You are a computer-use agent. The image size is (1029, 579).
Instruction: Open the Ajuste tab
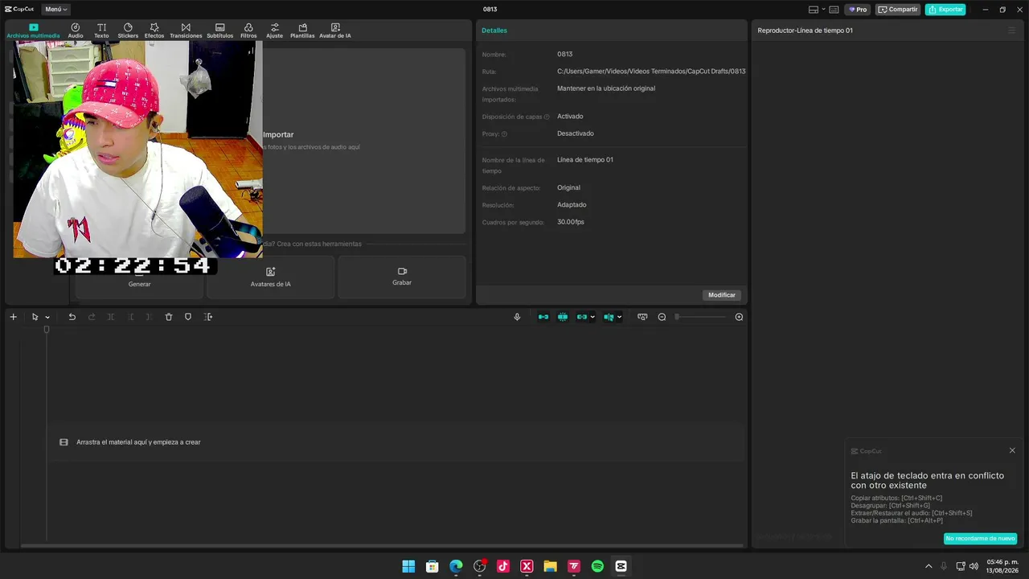[275, 31]
